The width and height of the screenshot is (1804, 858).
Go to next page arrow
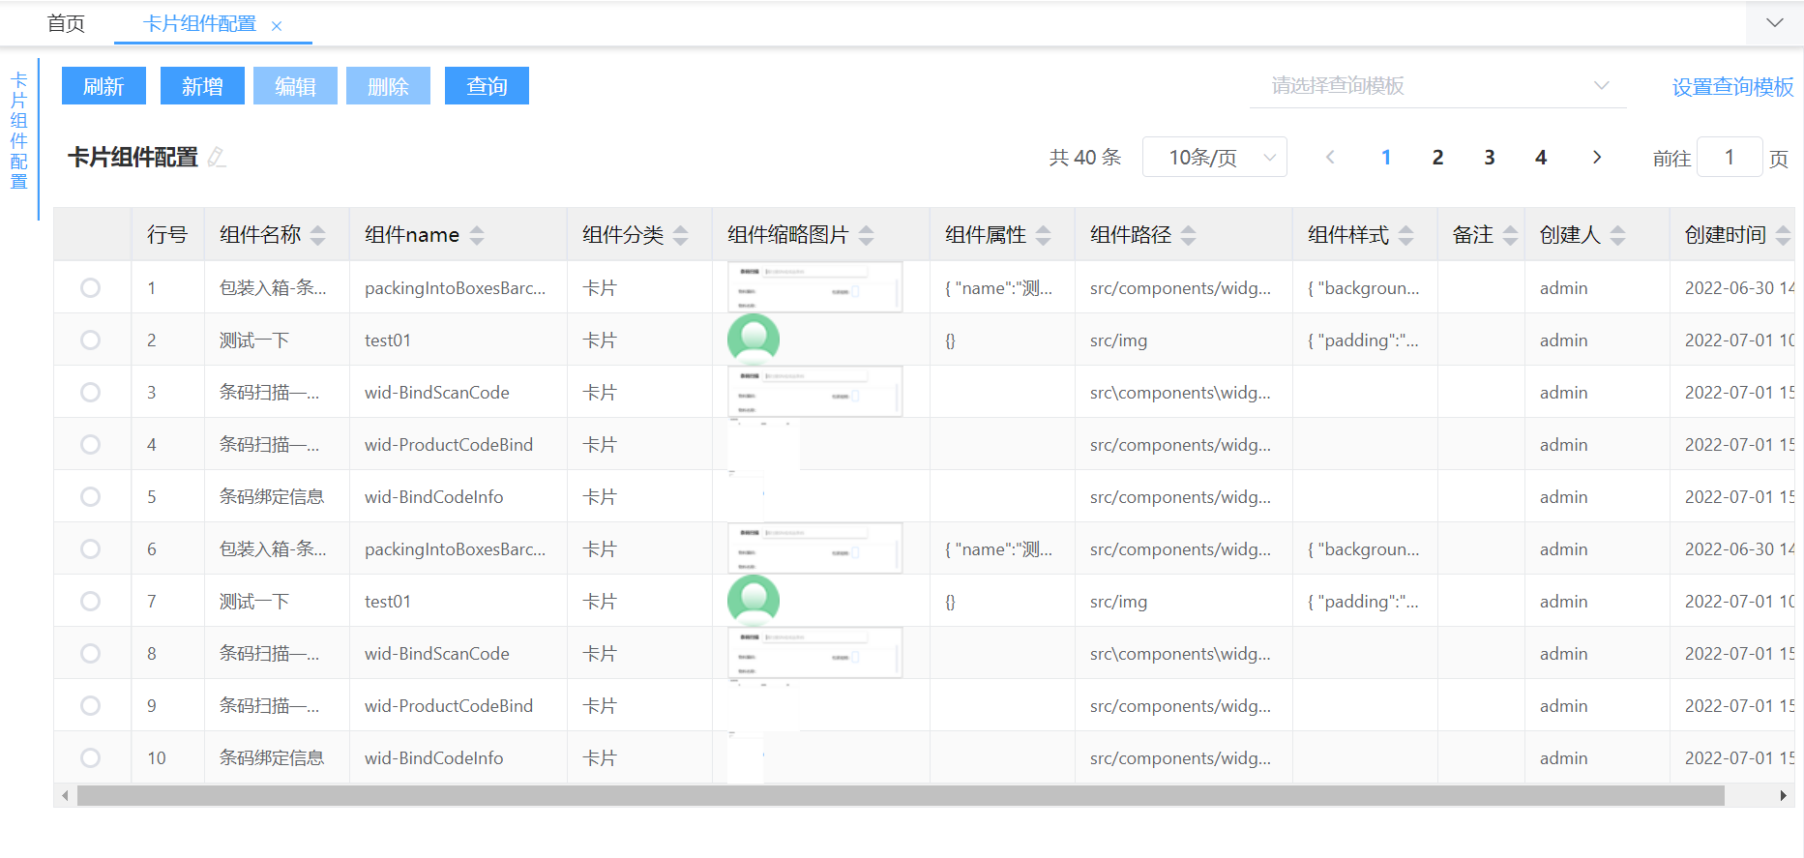click(x=1597, y=157)
